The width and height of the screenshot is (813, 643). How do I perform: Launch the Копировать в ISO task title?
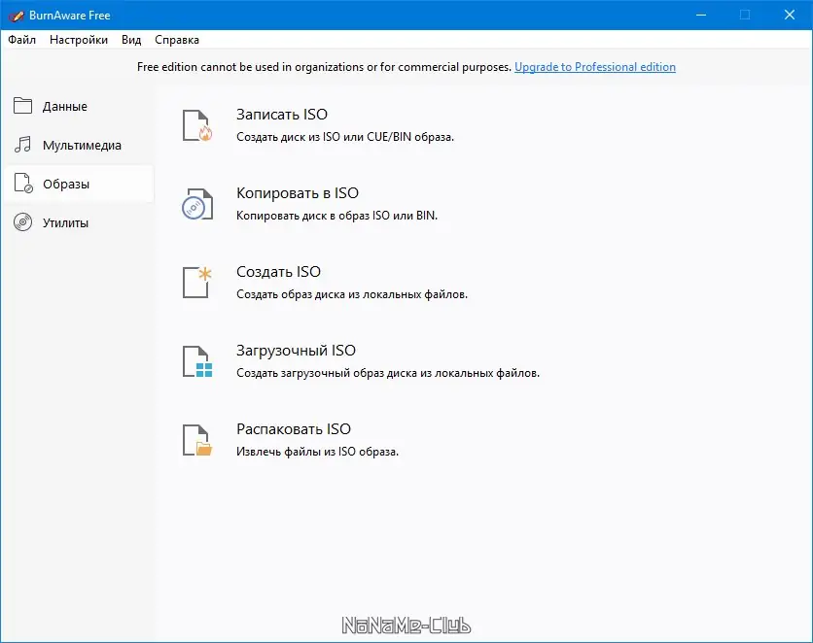coord(298,192)
